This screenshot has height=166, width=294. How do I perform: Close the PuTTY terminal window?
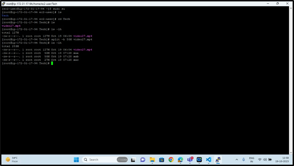tap(287, 3)
